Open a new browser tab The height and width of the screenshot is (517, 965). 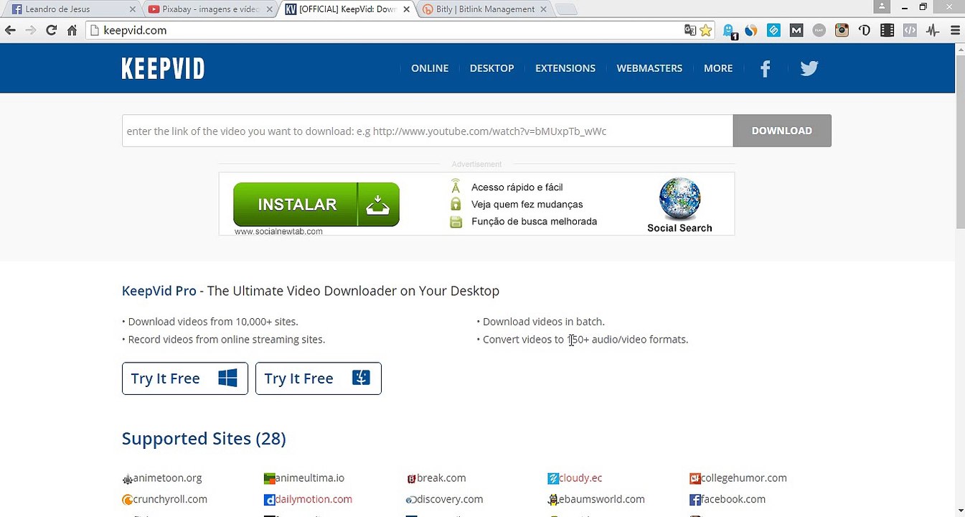(566, 9)
